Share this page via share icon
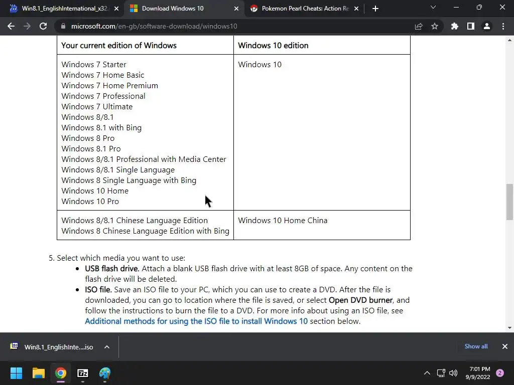Viewport: 514px width, 385px height. tap(419, 26)
